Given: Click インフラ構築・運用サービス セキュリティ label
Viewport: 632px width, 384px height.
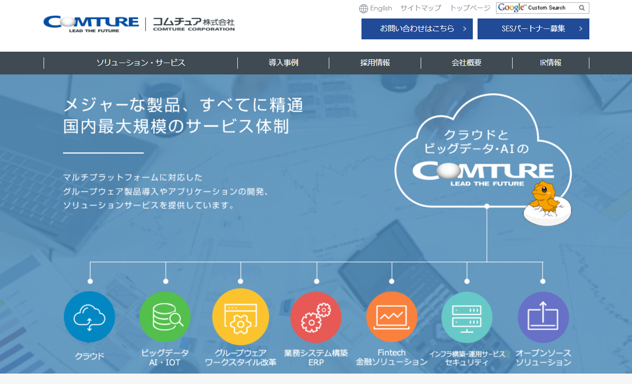Looking at the screenshot, I should tap(467, 358).
